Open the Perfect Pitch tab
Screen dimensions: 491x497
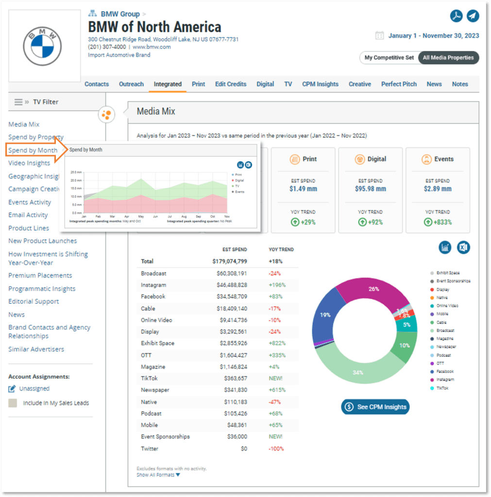[399, 84]
